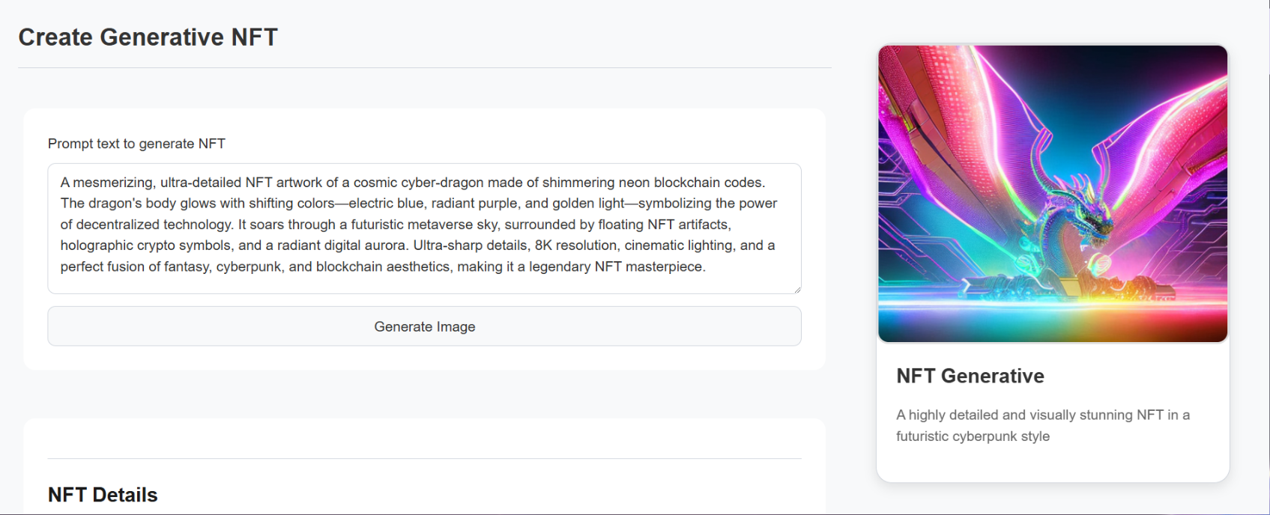This screenshot has height=515, width=1270.
Task: Click the dragon's head in the preview
Action: point(1095,226)
